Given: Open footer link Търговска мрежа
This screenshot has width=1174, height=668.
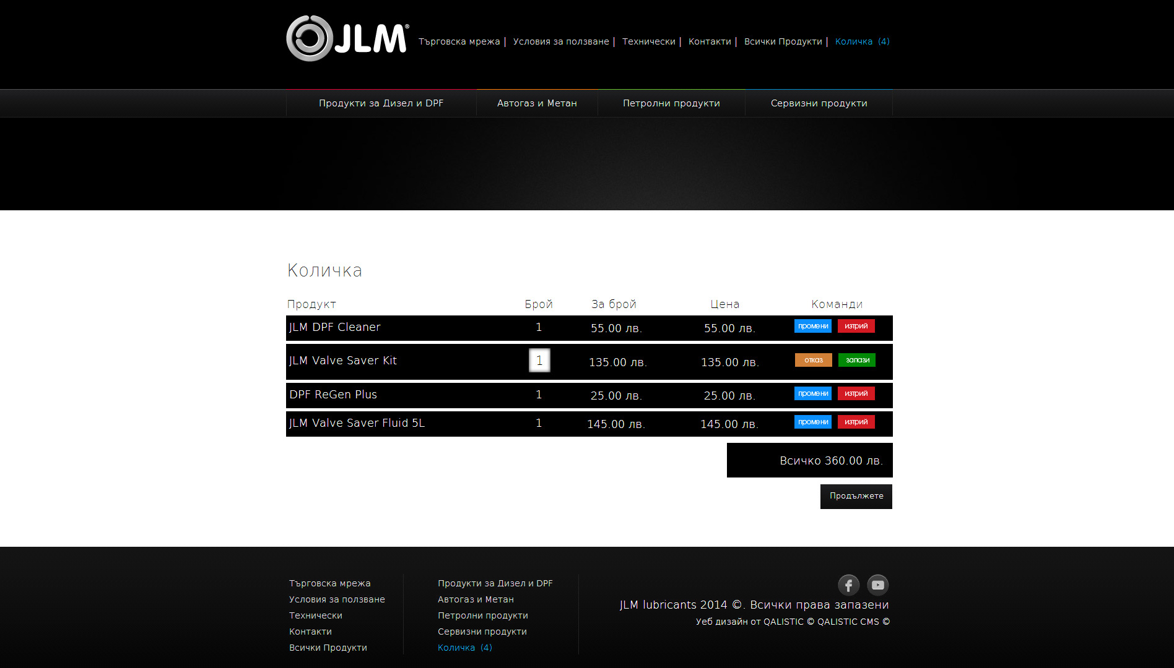Looking at the screenshot, I should pos(330,583).
